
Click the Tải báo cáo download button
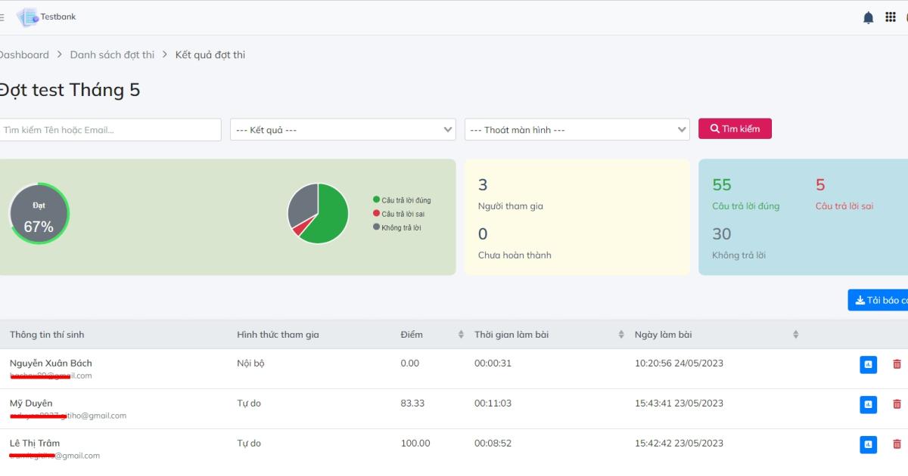(x=880, y=301)
